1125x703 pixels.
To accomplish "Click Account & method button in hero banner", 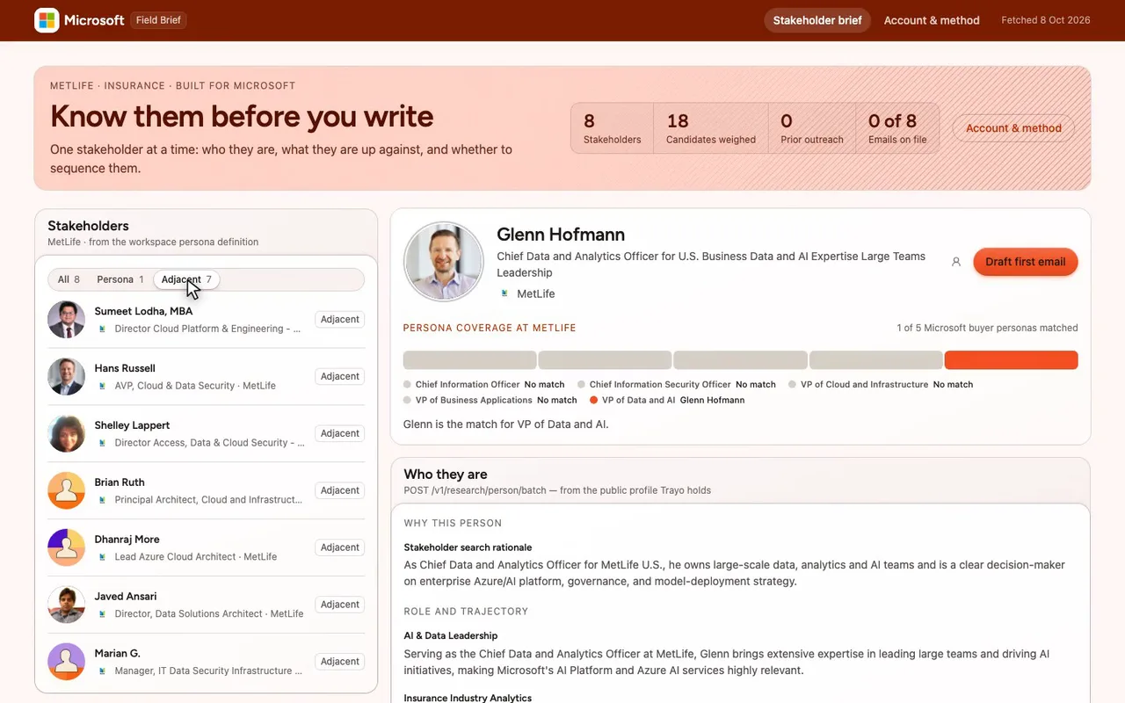I will click(1013, 128).
